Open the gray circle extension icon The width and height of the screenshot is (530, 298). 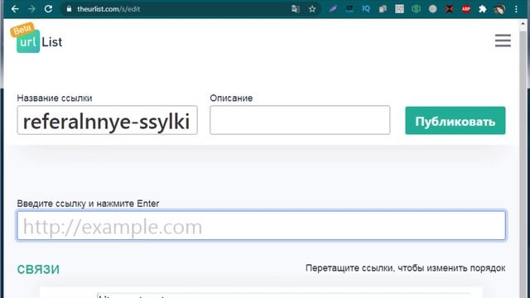coord(432,9)
